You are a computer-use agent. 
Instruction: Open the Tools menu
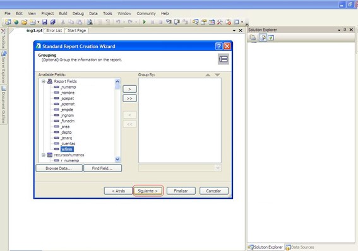click(x=107, y=13)
